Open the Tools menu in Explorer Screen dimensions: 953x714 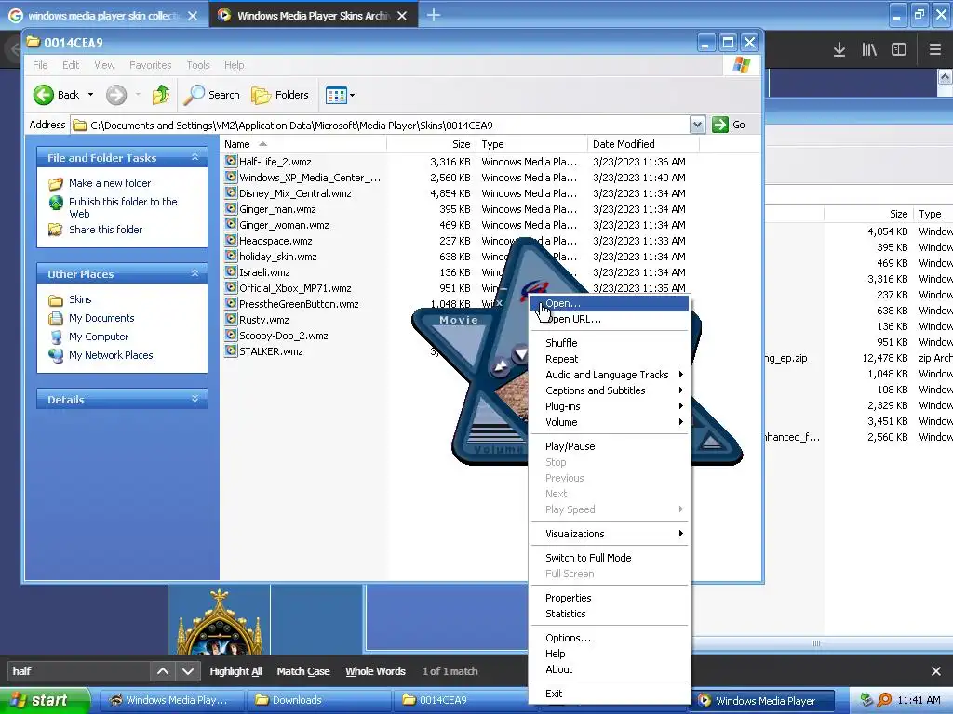click(x=198, y=65)
